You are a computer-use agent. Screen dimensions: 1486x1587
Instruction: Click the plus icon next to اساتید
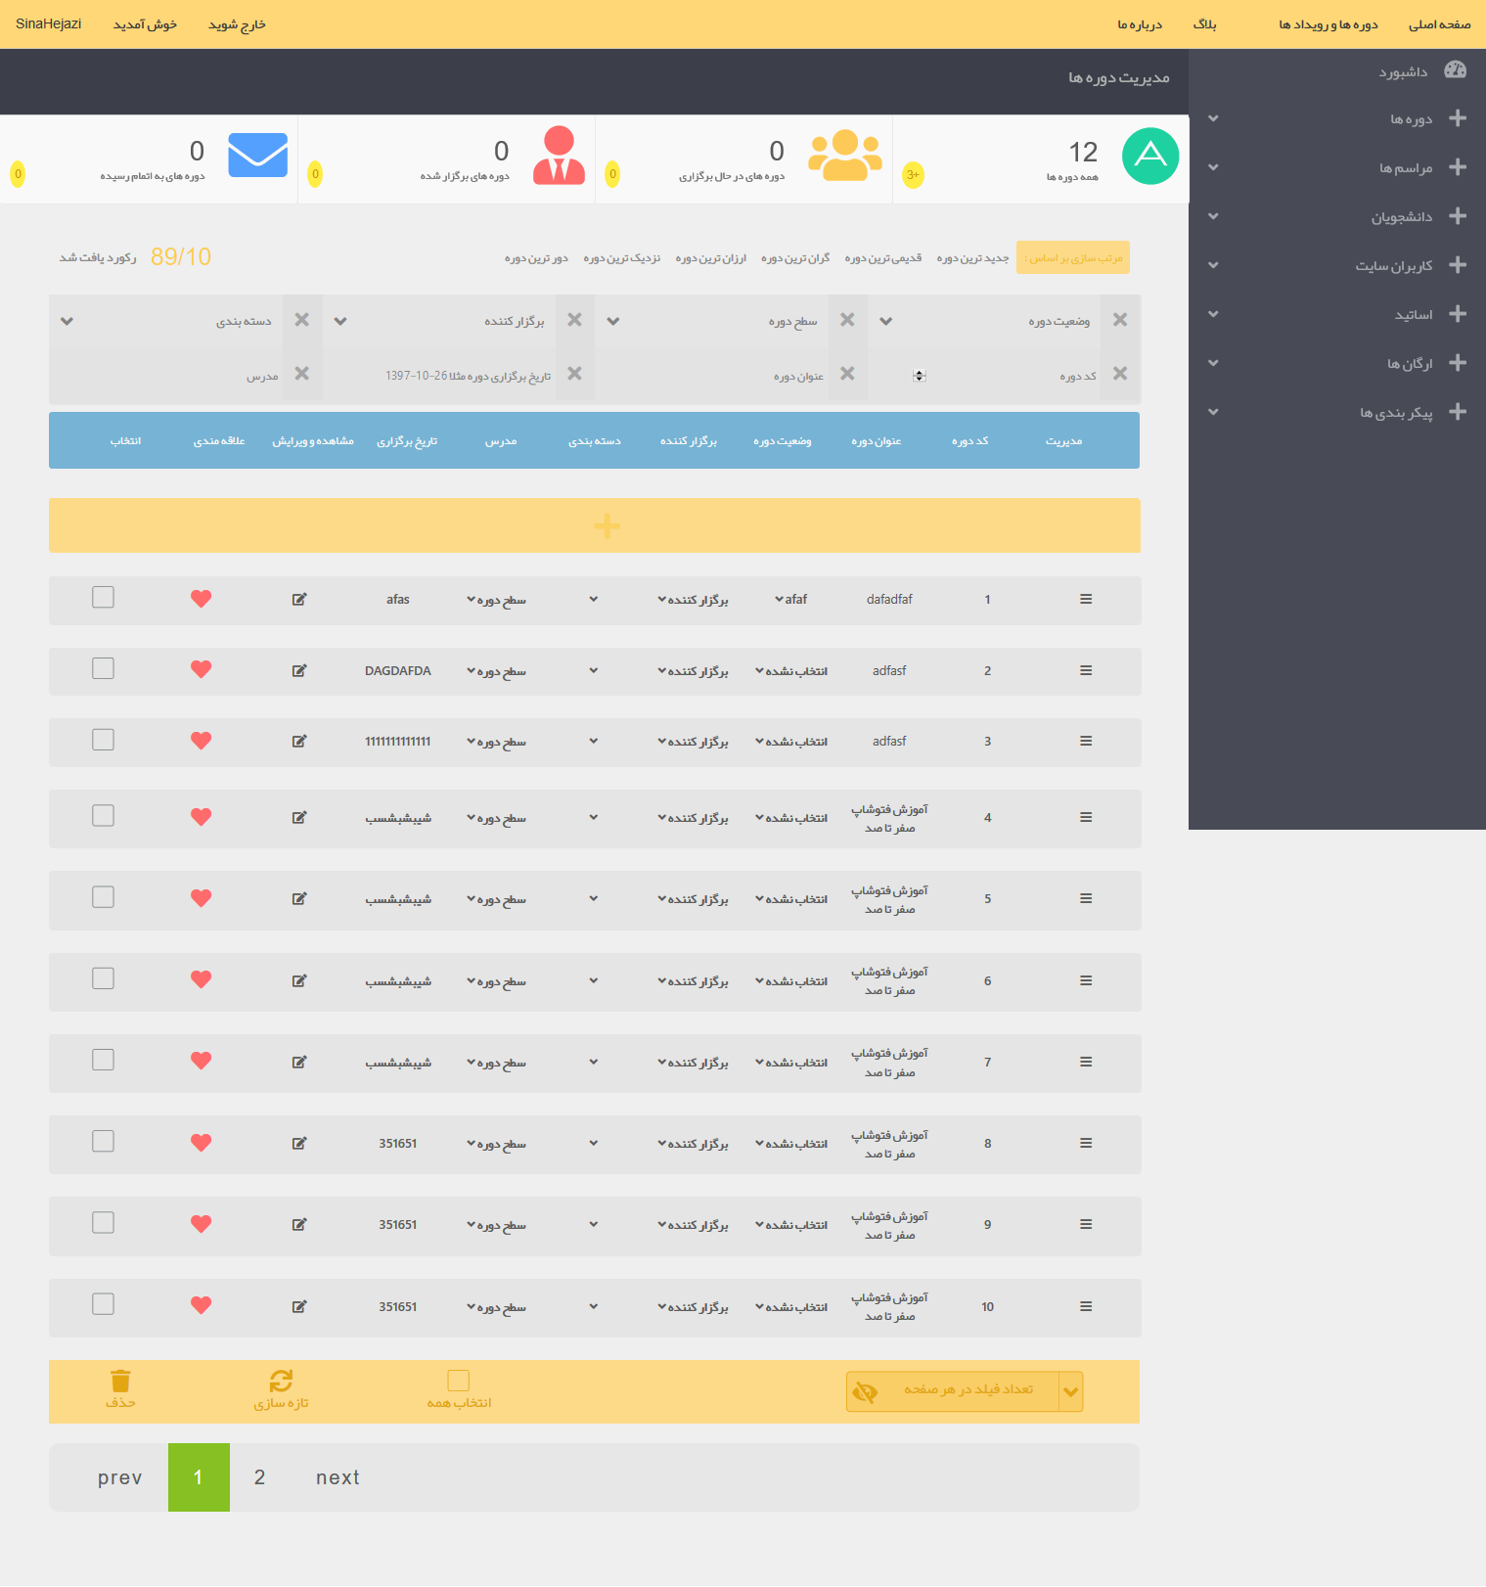[1458, 314]
